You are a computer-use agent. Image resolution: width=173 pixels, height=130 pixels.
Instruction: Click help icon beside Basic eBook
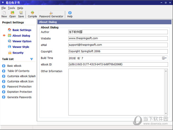(x=4, y=66)
